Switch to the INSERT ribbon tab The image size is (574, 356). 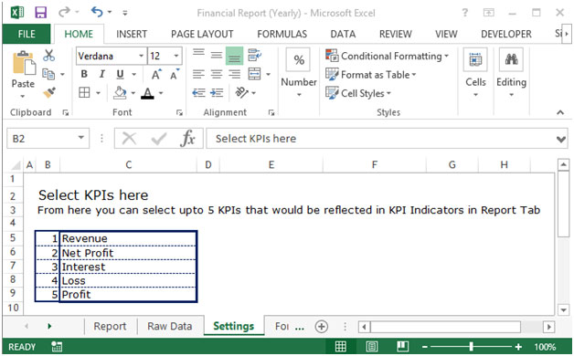coord(132,35)
